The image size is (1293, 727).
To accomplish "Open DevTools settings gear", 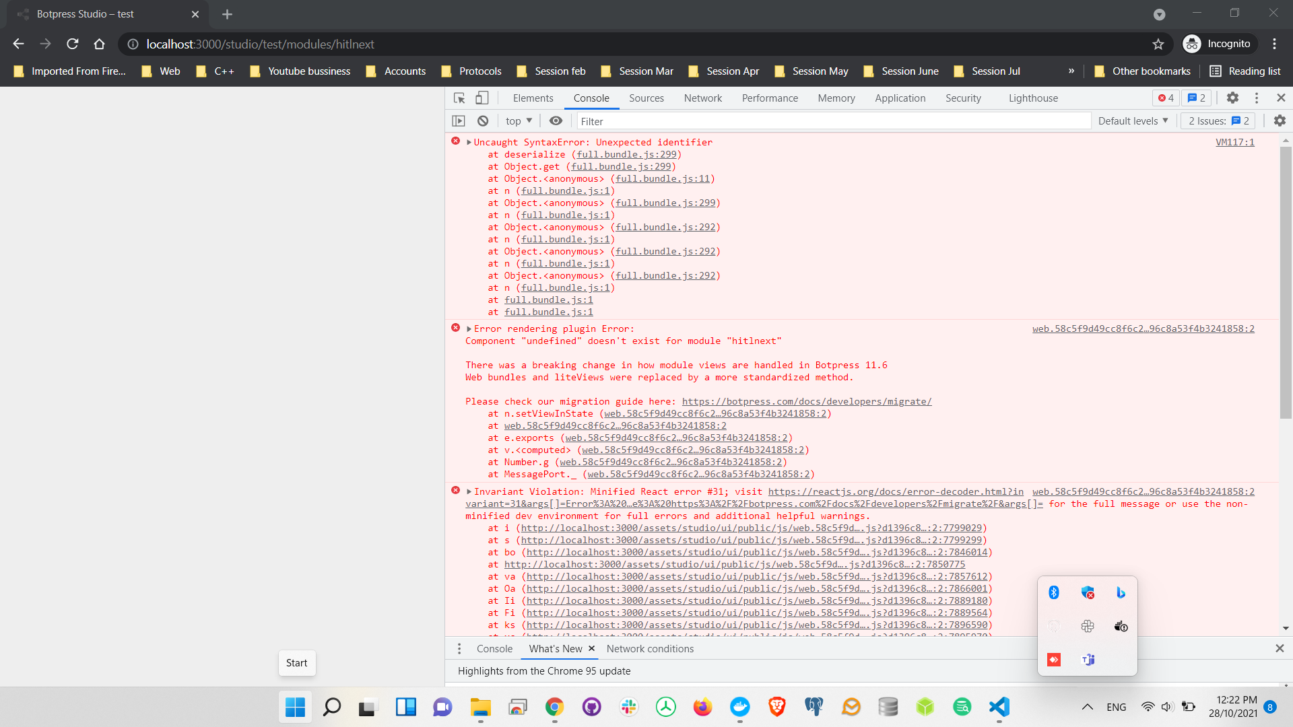I will (x=1232, y=98).
